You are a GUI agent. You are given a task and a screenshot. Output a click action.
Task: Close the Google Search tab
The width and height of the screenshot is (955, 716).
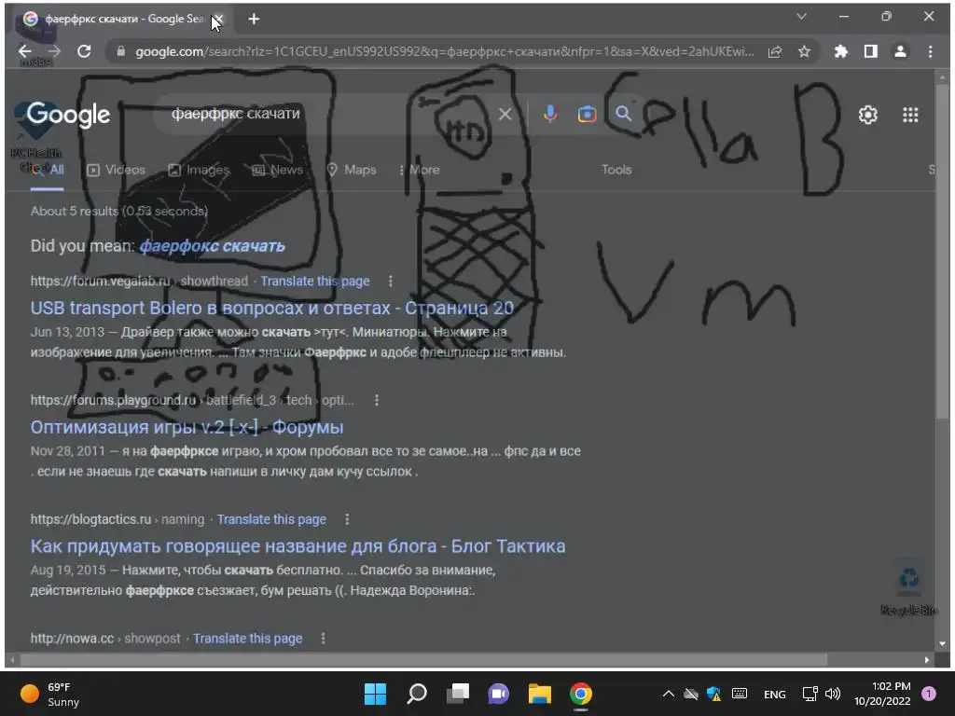(218, 20)
